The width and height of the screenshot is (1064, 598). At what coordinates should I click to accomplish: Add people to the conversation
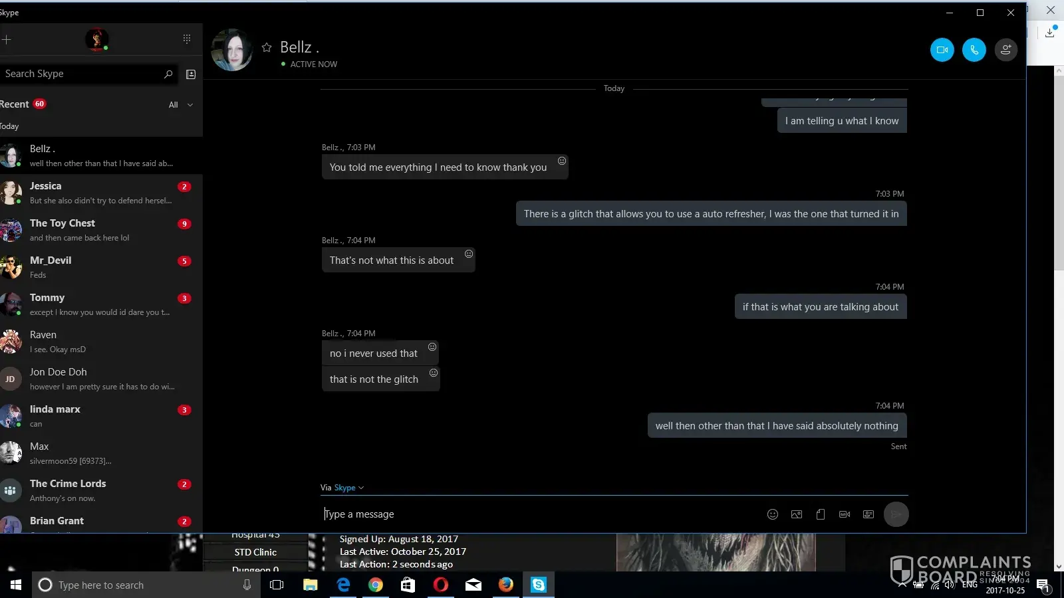point(1005,50)
